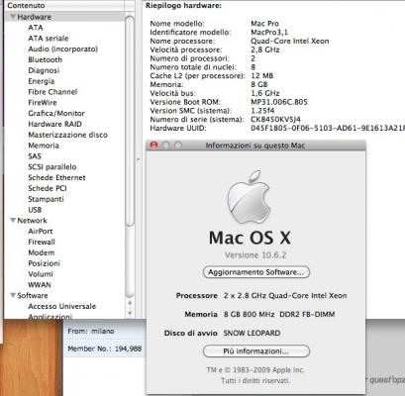Select Posizioni entry

click(x=44, y=263)
